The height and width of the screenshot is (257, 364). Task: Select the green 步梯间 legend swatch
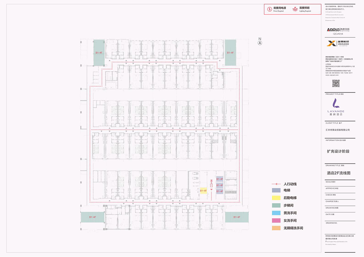[276, 205]
